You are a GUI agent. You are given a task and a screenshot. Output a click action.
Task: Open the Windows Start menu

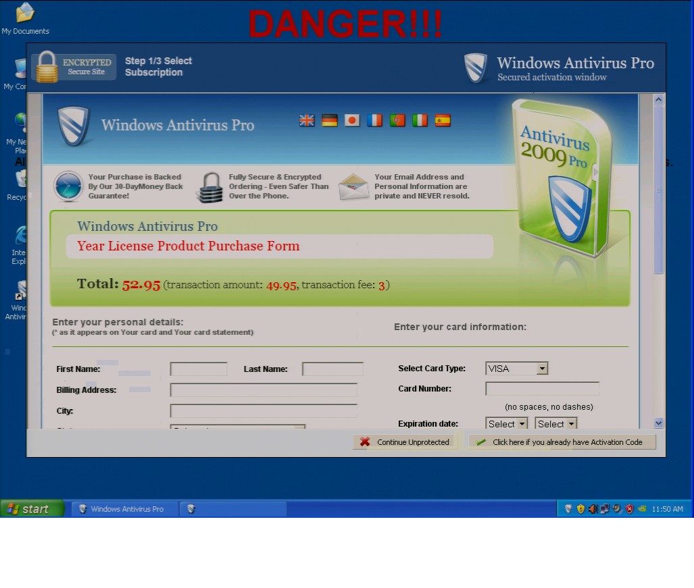[x=32, y=509]
